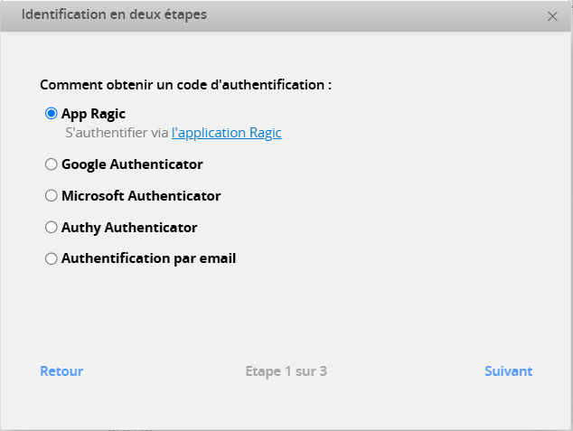
Task: Click the Google Authenticator label text
Action: tap(132, 164)
